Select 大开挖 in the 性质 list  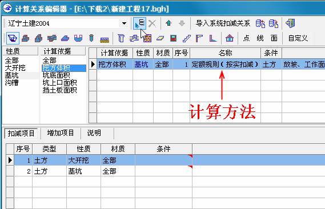[15, 68]
